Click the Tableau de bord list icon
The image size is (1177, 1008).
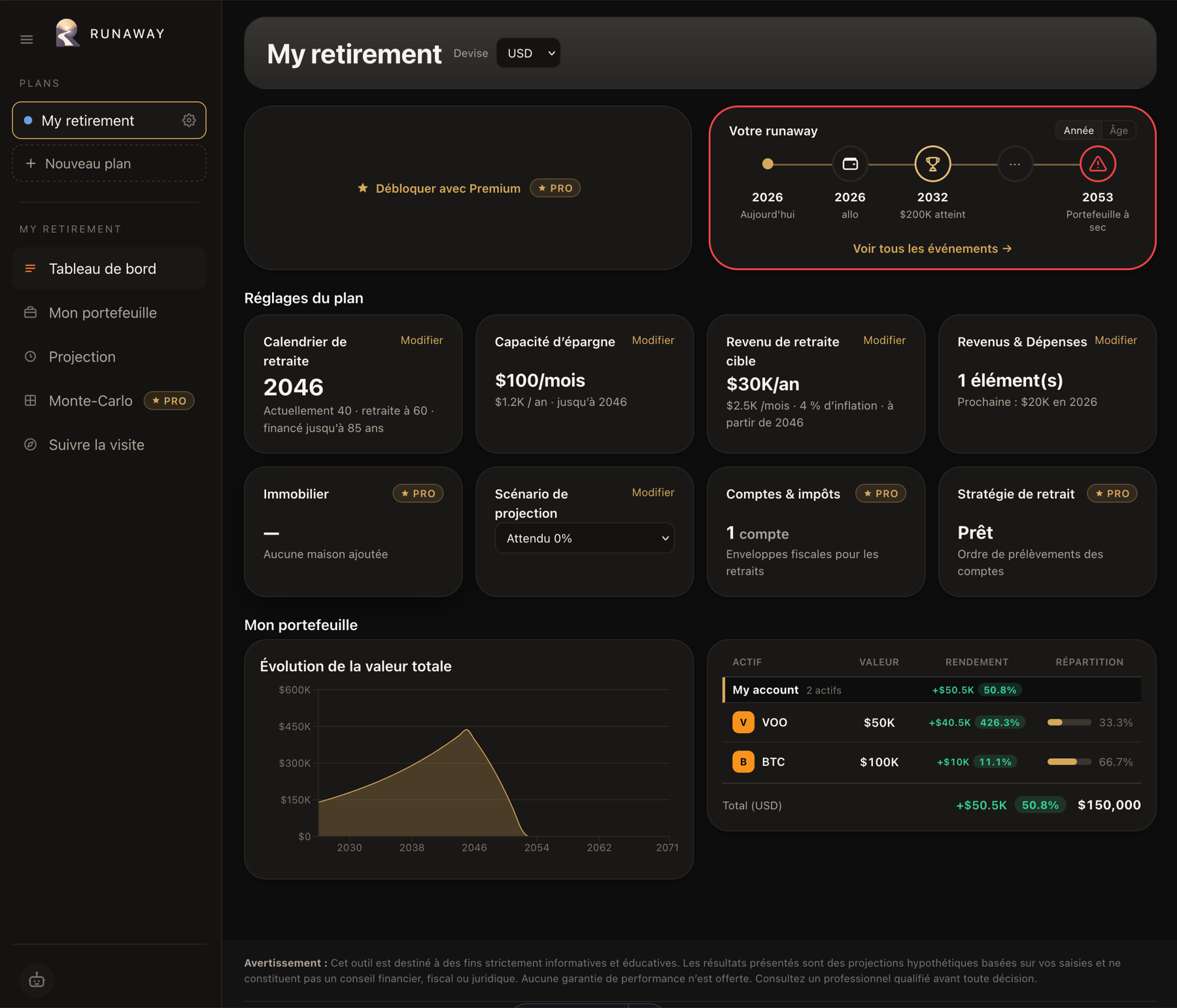point(30,269)
